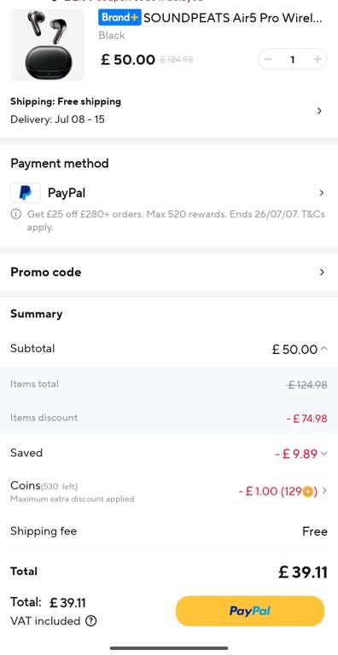This screenshot has width=338, height=655.
Task: Tap the info icon beside reward offer
Action: coord(16,214)
